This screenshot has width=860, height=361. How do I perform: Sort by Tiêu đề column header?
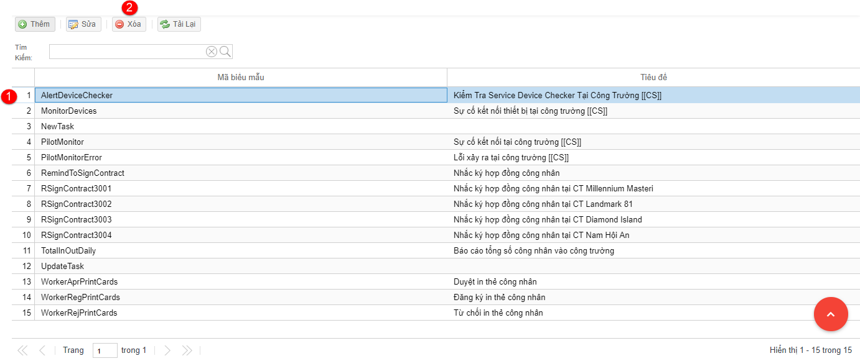coord(653,77)
